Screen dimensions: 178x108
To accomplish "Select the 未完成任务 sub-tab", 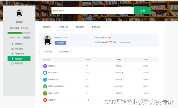I will (47, 51).
